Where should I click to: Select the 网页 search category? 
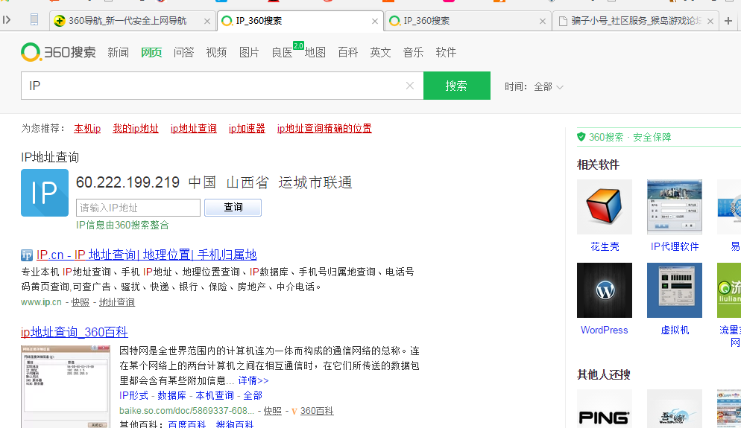(x=151, y=52)
